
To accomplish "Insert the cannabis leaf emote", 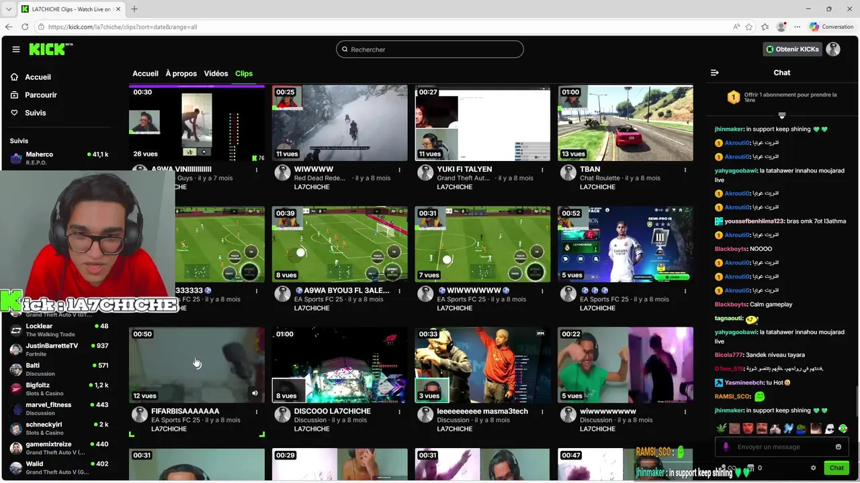I will pos(722,429).
